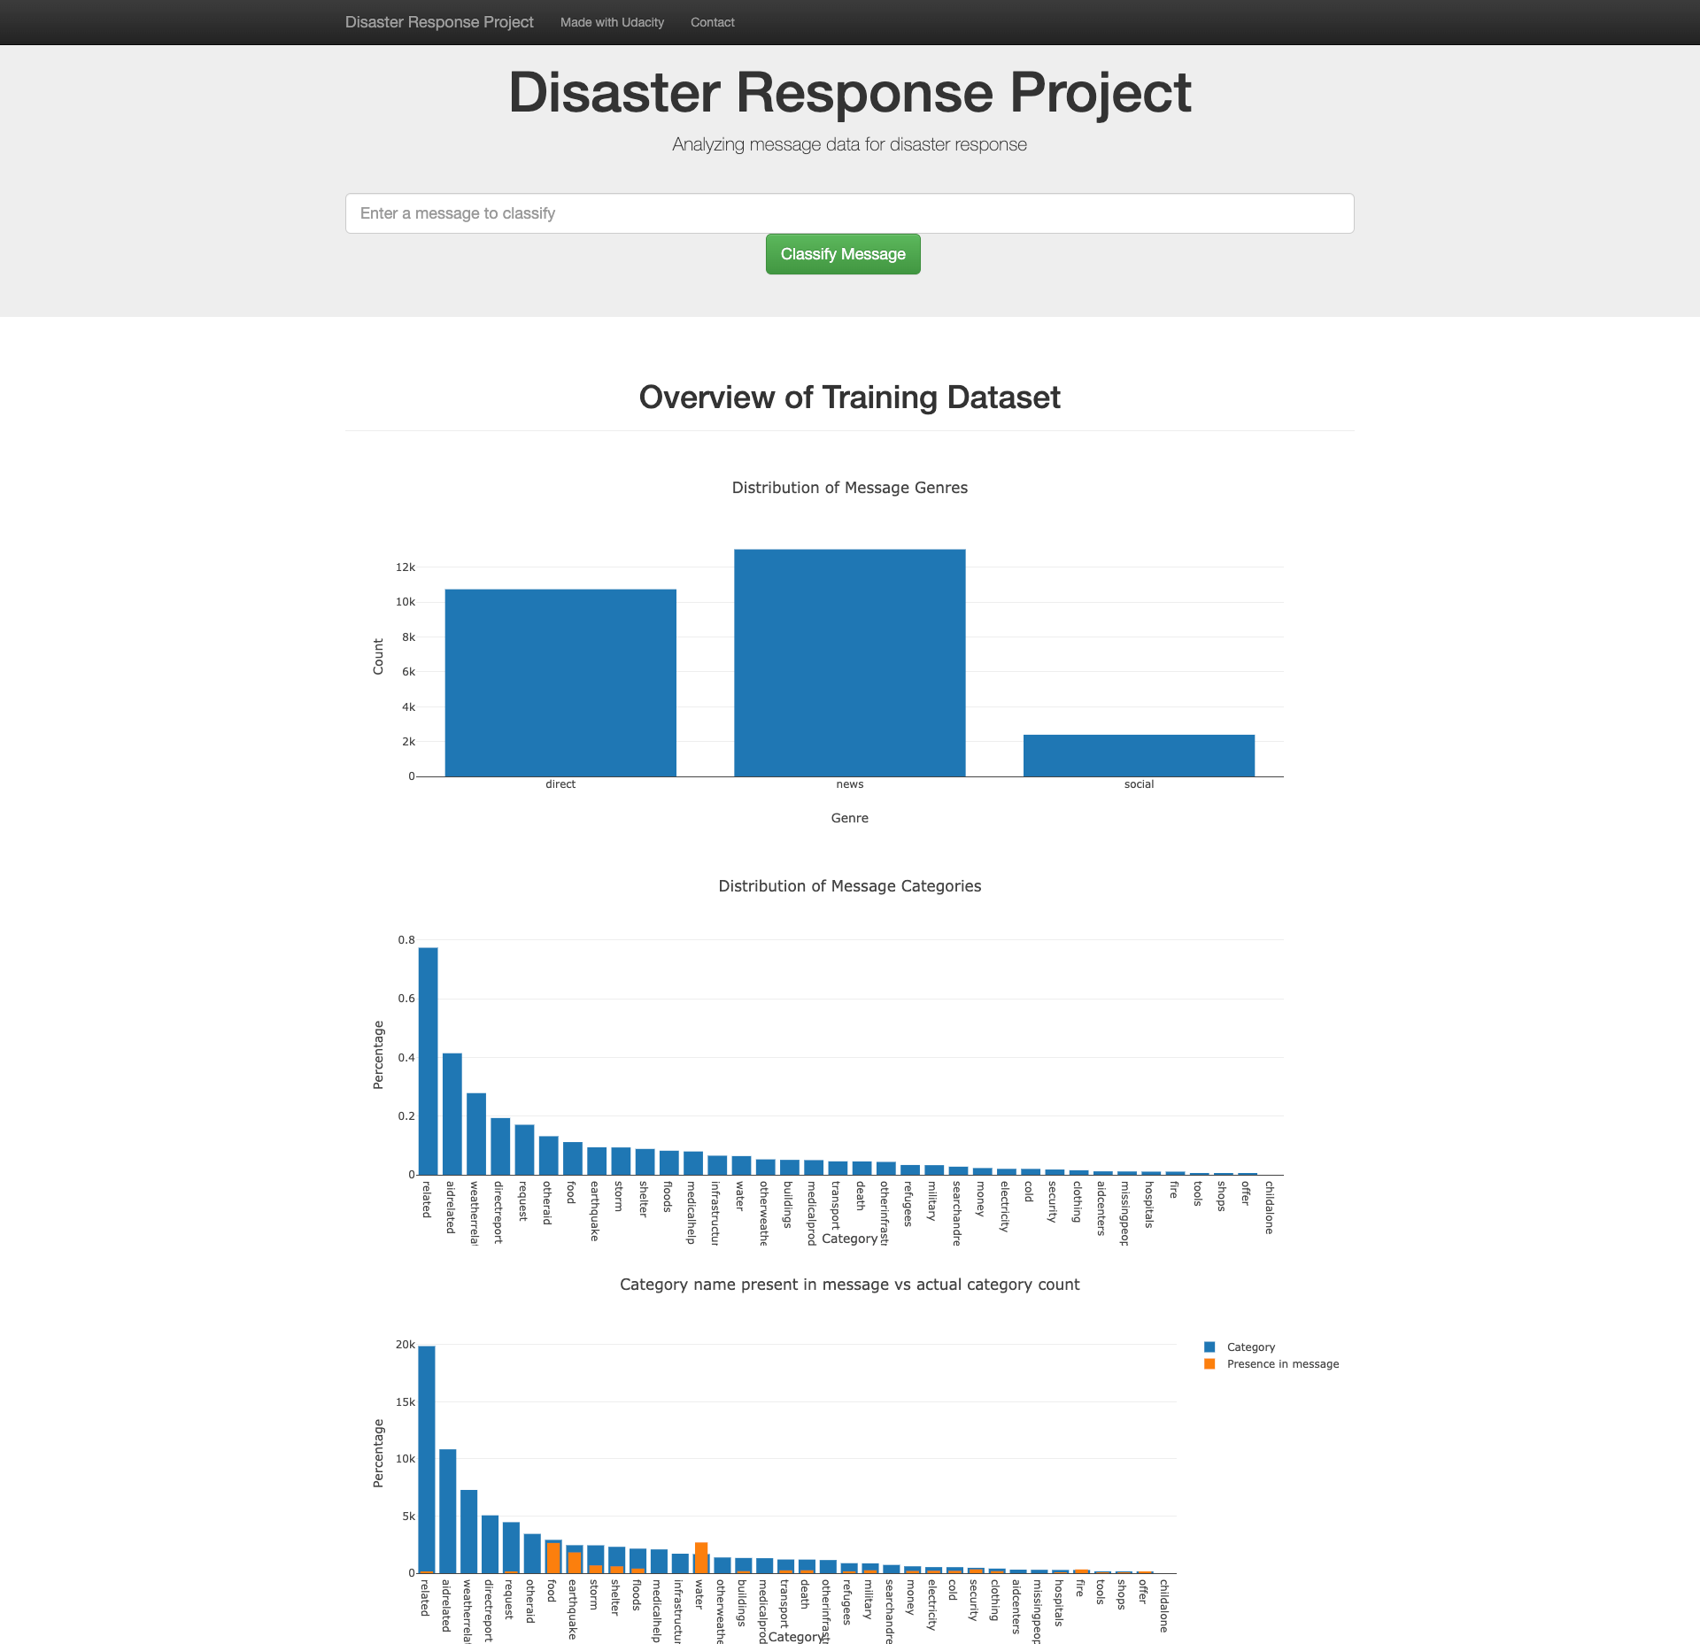
Task: Select the direct genre bar
Action: [560, 682]
